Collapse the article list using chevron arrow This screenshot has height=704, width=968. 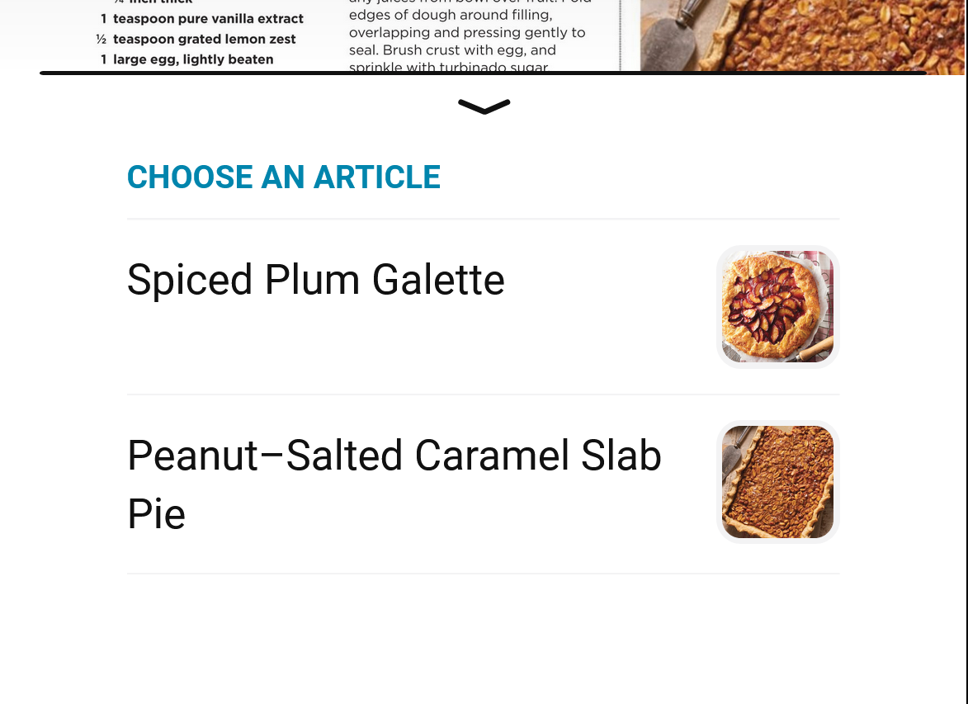tap(484, 106)
